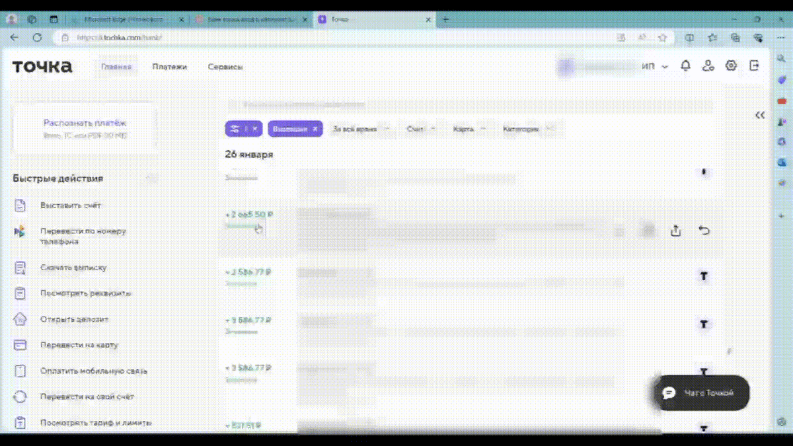Switch to the Точка browser tab

point(375,20)
